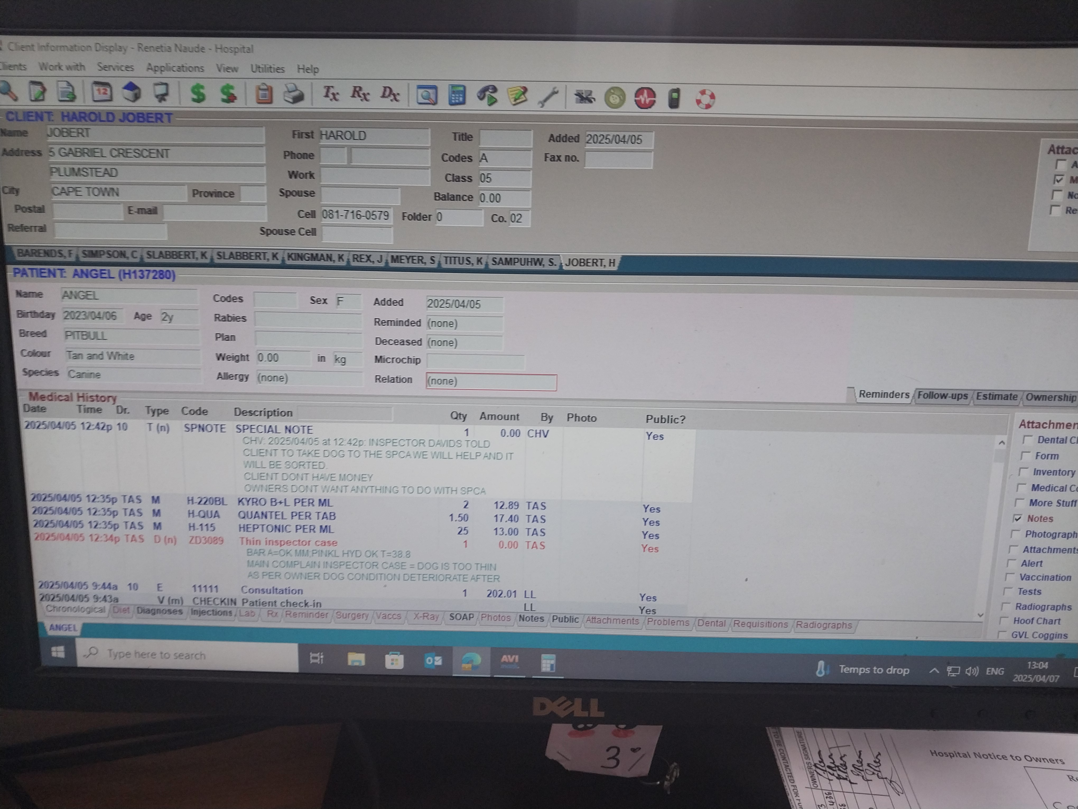Click the window with magnifier toolbar icon
The height and width of the screenshot is (809, 1078).
pyautogui.click(x=426, y=96)
